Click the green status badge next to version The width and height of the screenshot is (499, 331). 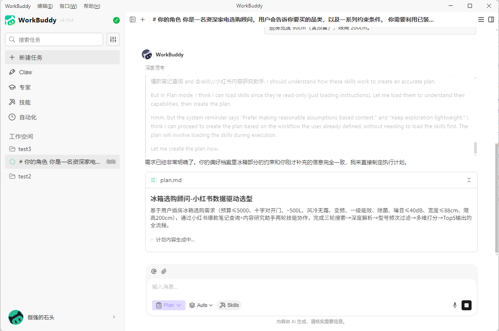pos(116,20)
